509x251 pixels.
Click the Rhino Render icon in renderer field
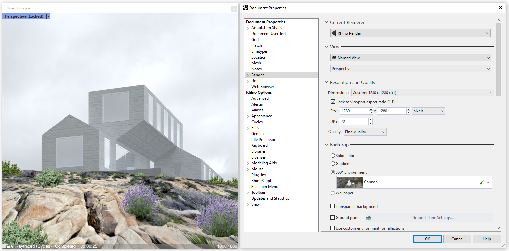334,33
